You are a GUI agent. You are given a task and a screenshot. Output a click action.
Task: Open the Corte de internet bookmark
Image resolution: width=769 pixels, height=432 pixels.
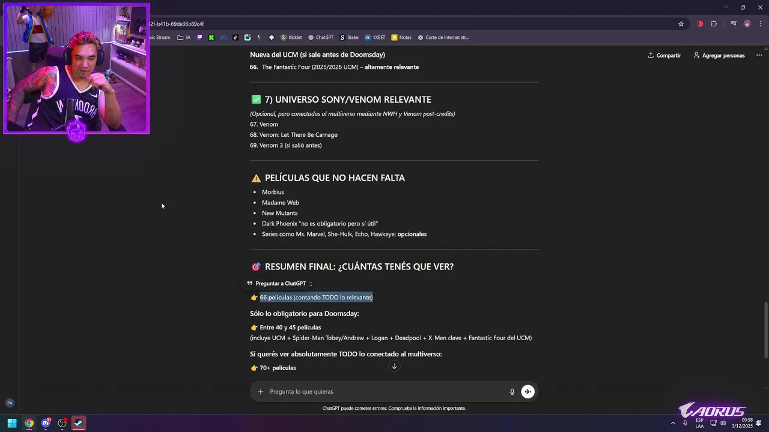443,37
